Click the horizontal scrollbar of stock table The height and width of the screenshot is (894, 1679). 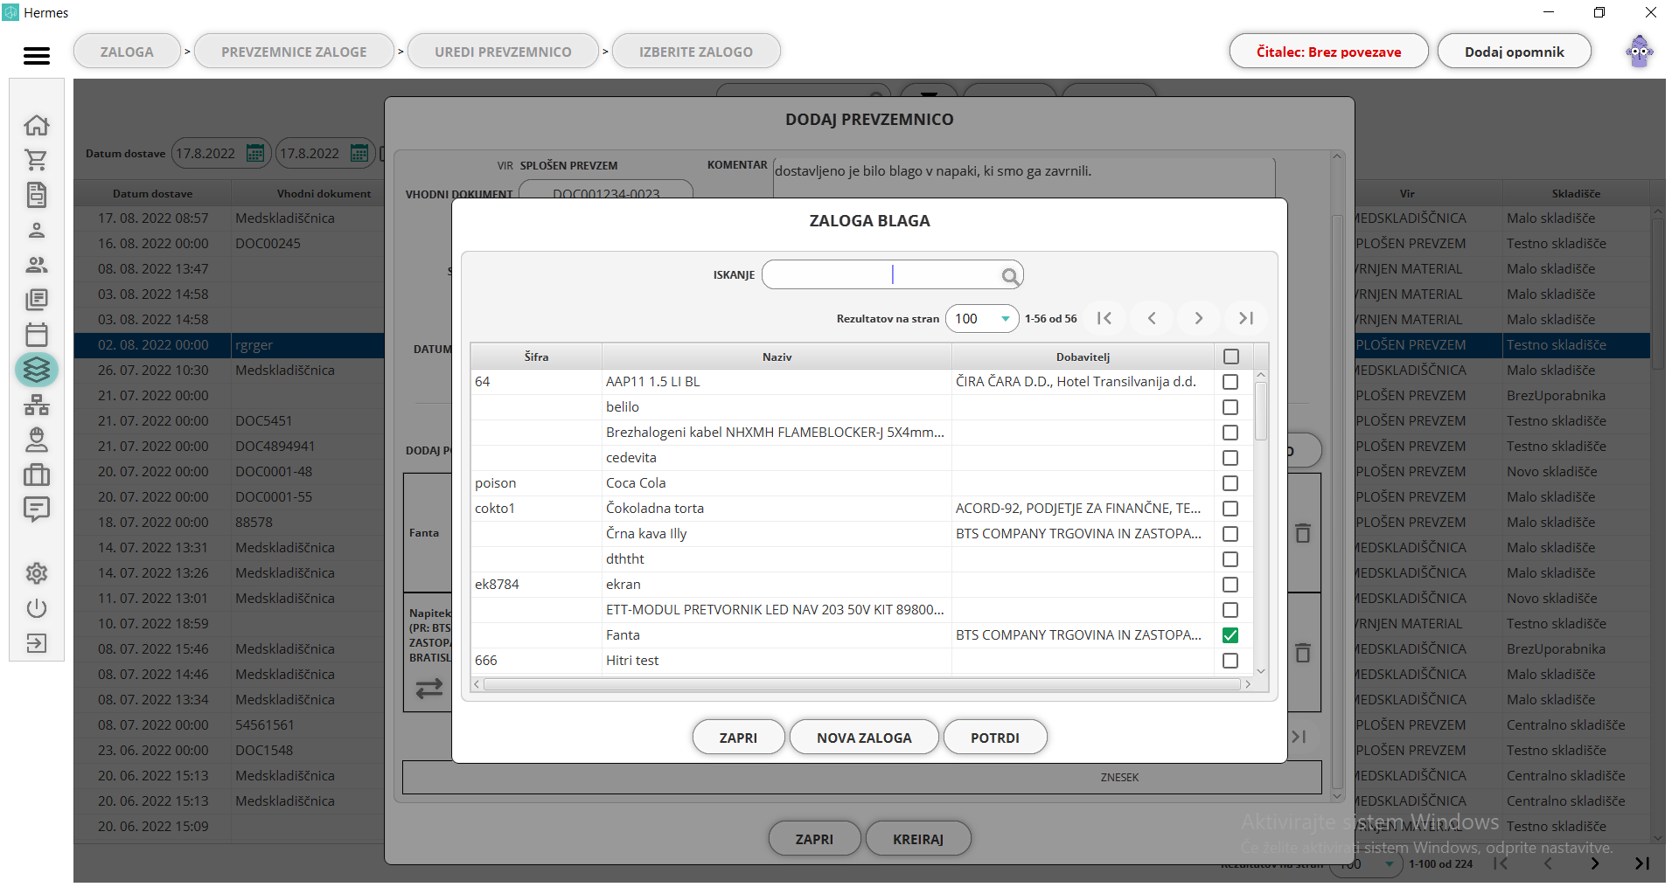click(861, 684)
